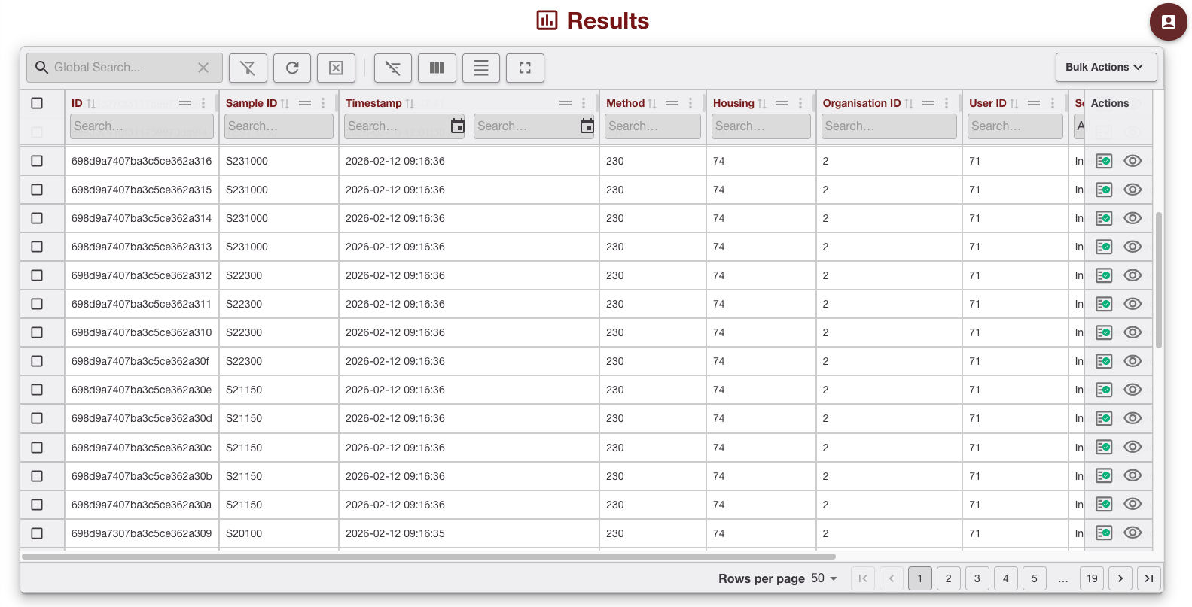Sort by the Method column
This screenshot has width=1192, height=607.
coord(652,104)
